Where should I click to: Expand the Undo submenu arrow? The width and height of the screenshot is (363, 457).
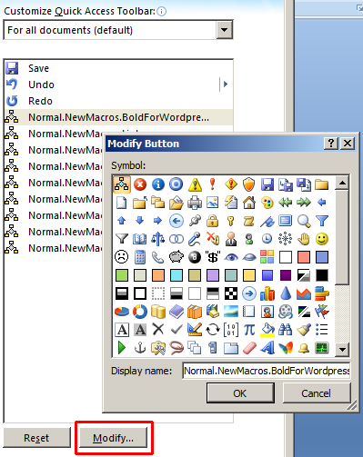(225, 84)
